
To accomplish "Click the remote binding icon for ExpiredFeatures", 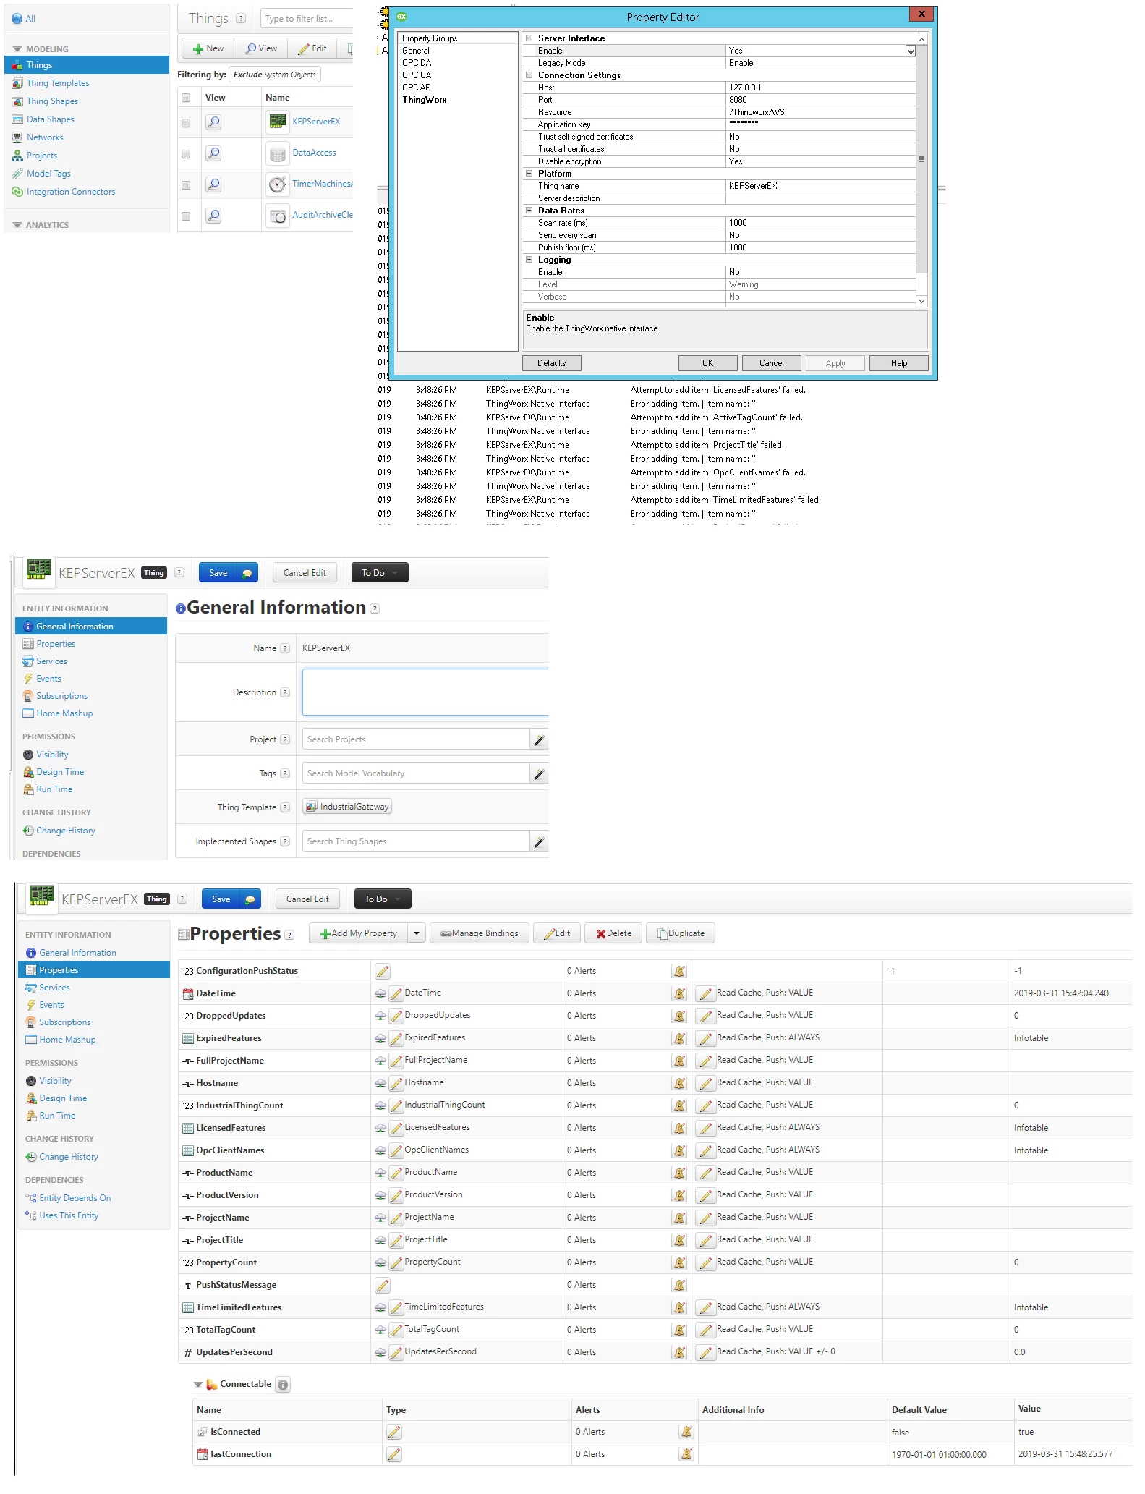I will (380, 1039).
